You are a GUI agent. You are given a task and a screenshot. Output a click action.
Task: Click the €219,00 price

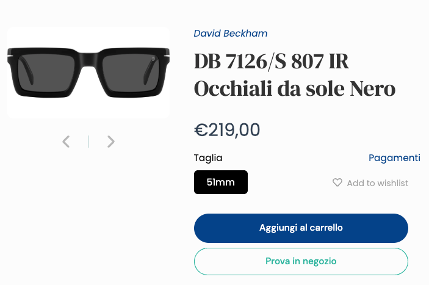click(227, 130)
